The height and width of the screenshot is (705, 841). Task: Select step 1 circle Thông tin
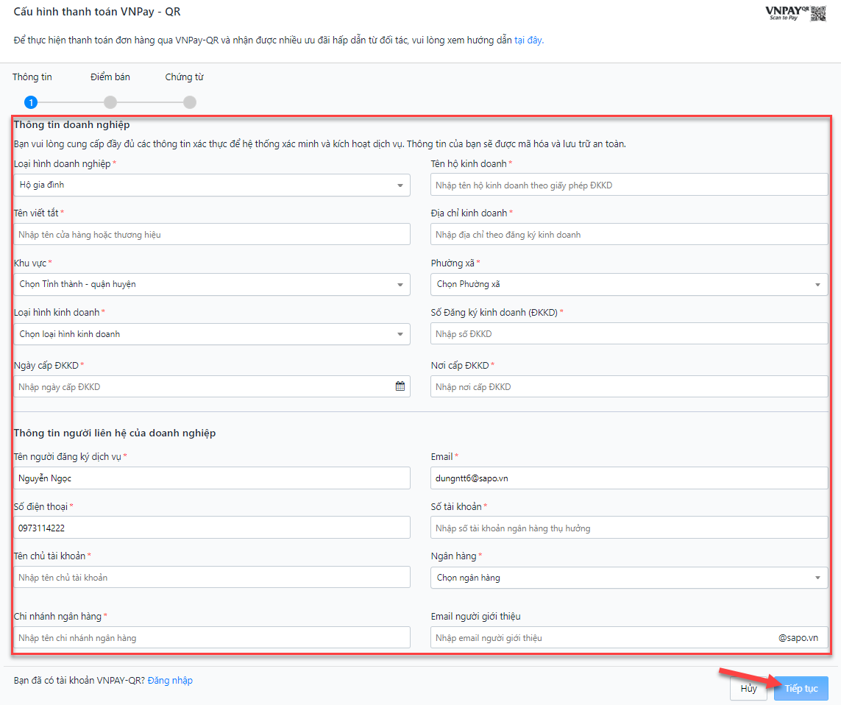click(x=31, y=102)
